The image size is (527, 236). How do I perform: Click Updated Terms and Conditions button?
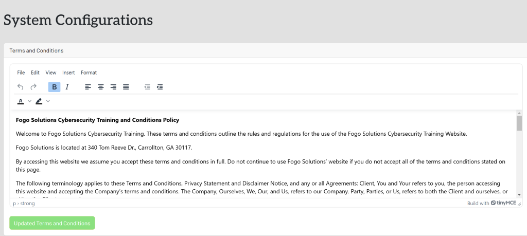point(52,223)
